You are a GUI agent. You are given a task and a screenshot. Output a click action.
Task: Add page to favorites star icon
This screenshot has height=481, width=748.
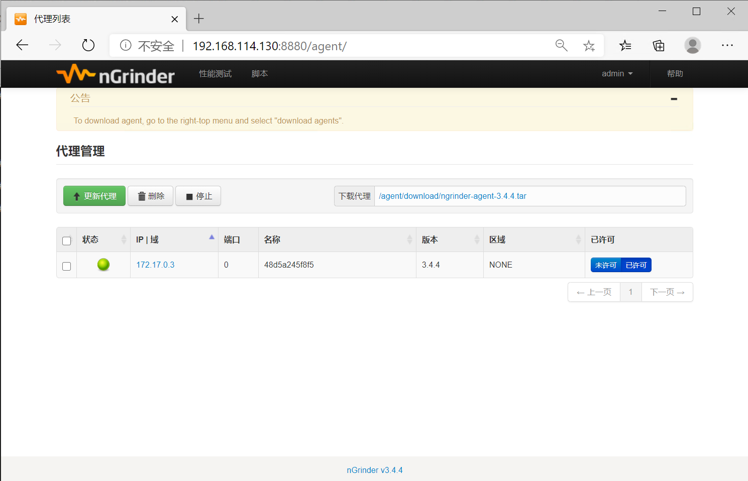[589, 46]
